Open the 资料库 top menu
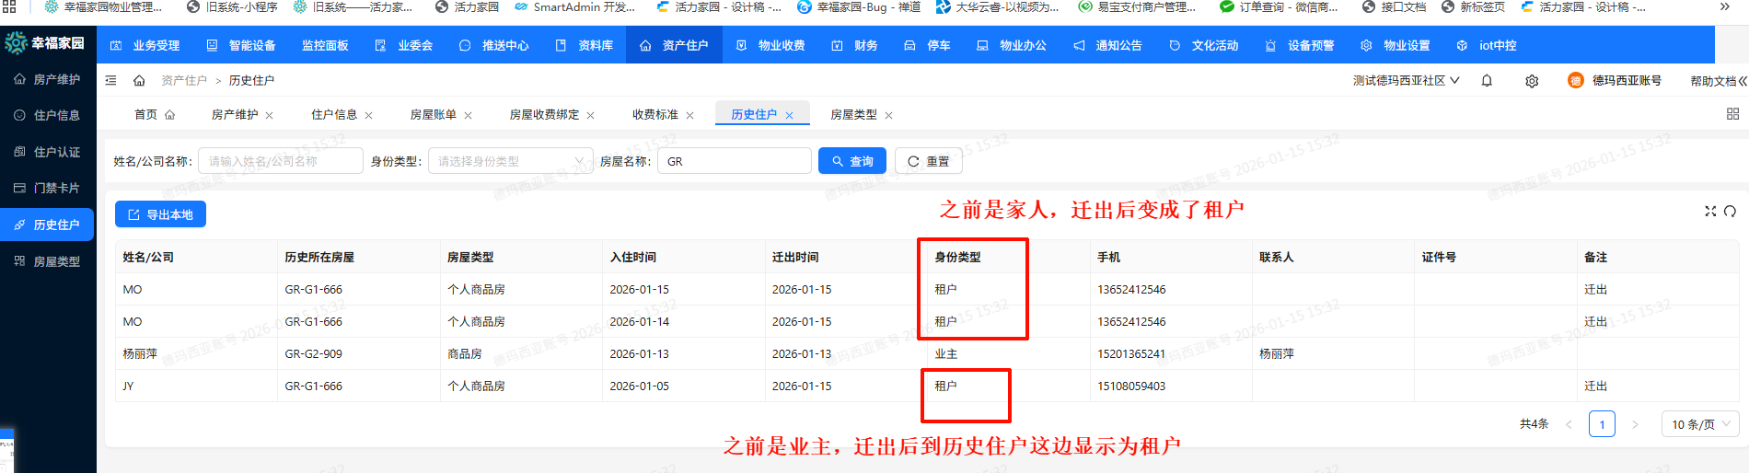This screenshot has height=473, width=1749. click(585, 45)
